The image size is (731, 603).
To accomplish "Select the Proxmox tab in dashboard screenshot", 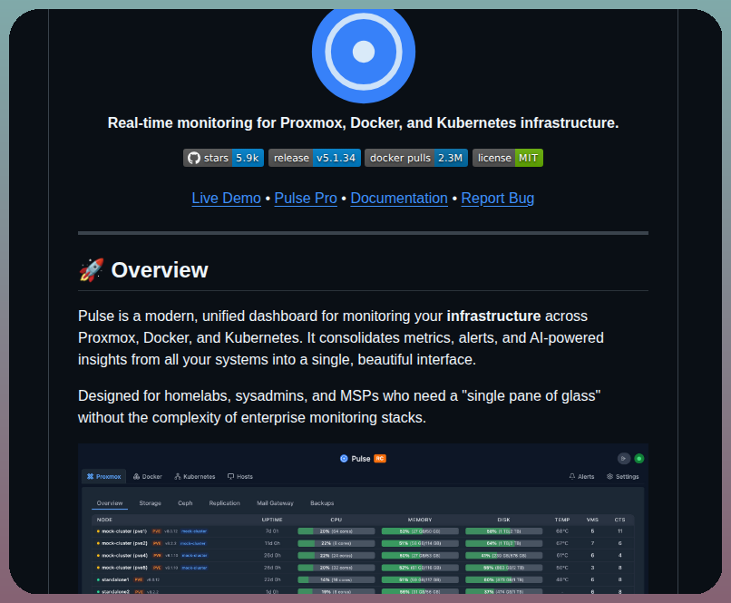I will pos(104,477).
